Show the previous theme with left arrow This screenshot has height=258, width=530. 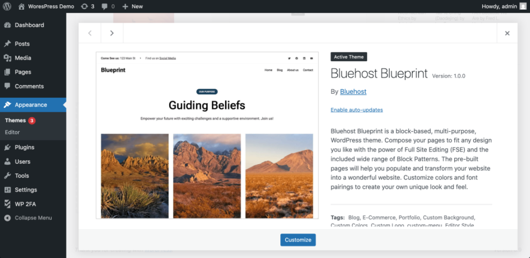tap(90, 33)
